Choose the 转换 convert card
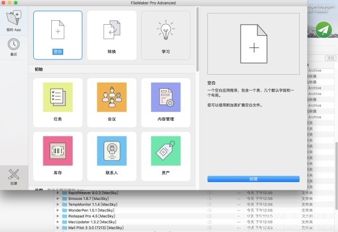 pos(112,35)
